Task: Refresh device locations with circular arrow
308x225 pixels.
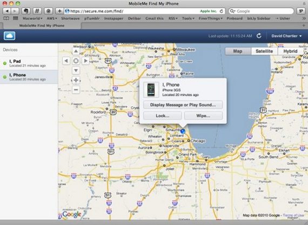Action: [x=259, y=36]
